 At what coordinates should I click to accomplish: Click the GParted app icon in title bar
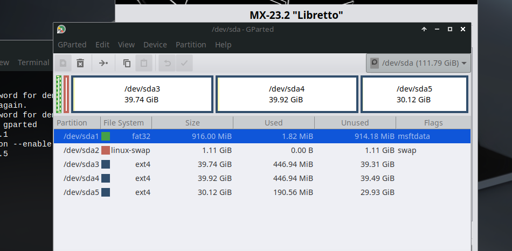pyautogui.click(x=61, y=29)
